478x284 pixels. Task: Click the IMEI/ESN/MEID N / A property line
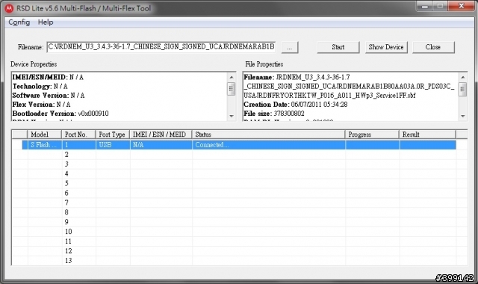coord(48,77)
